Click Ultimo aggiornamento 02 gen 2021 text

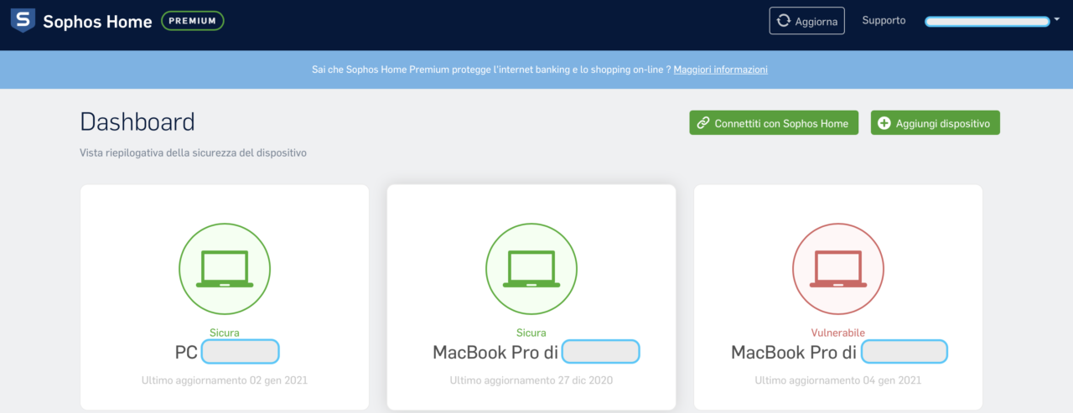225,380
